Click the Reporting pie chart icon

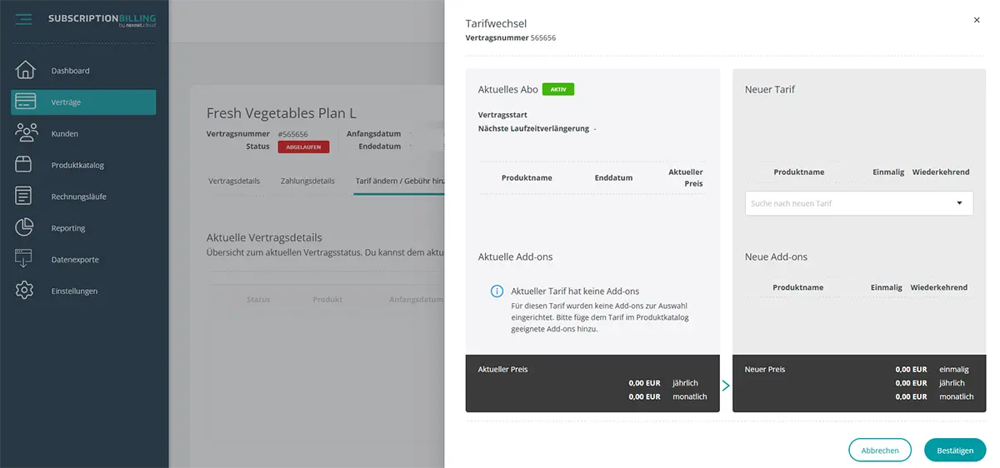(24, 227)
